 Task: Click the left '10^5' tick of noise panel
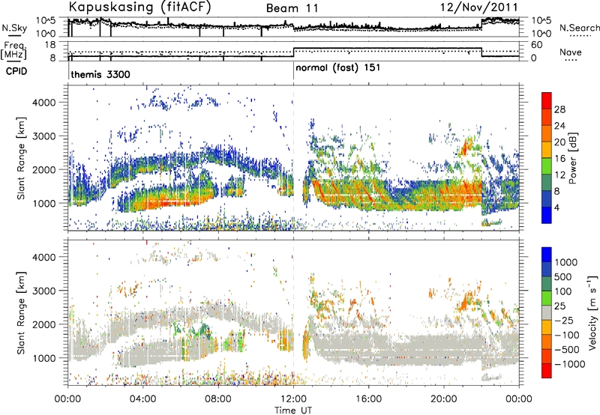click(x=46, y=21)
